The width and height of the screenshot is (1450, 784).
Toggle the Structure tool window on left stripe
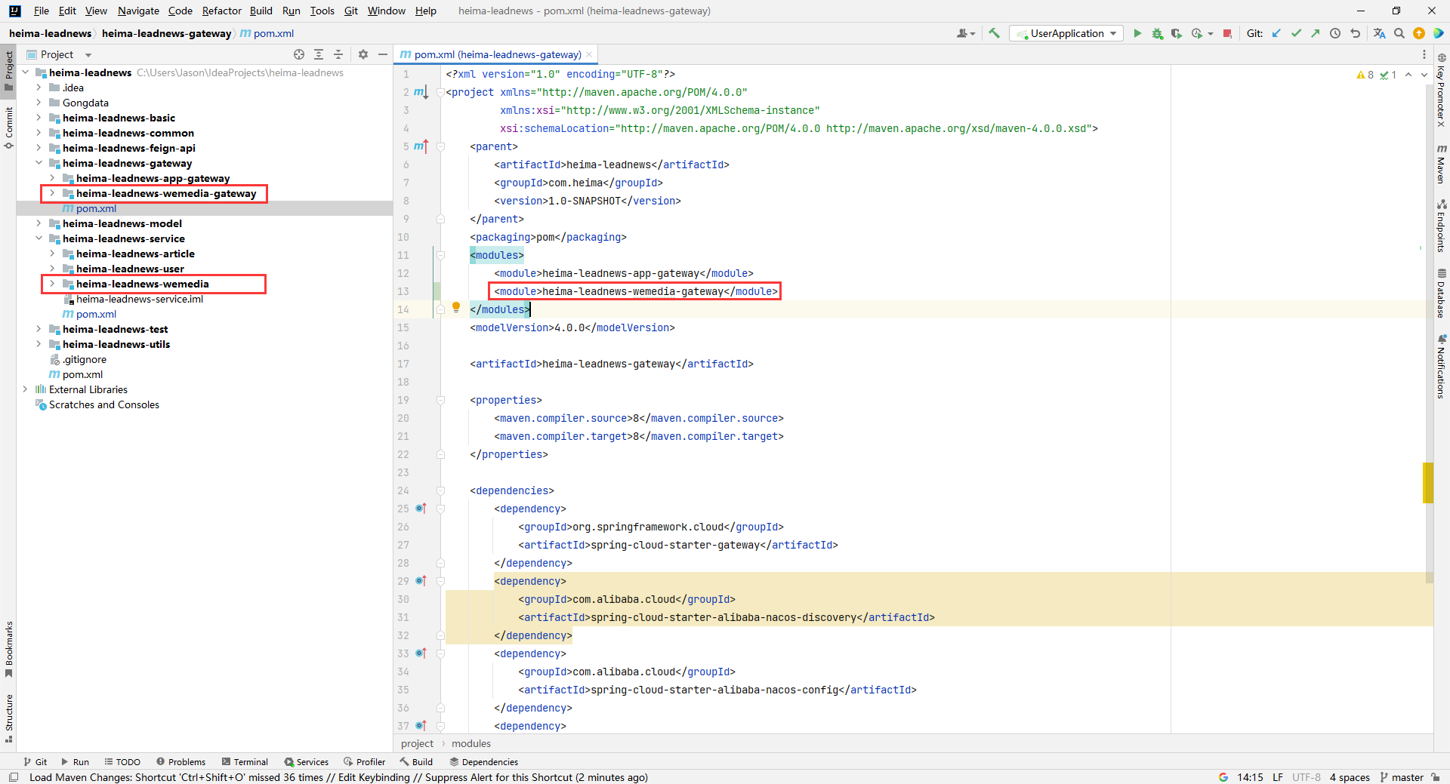click(8, 717)
